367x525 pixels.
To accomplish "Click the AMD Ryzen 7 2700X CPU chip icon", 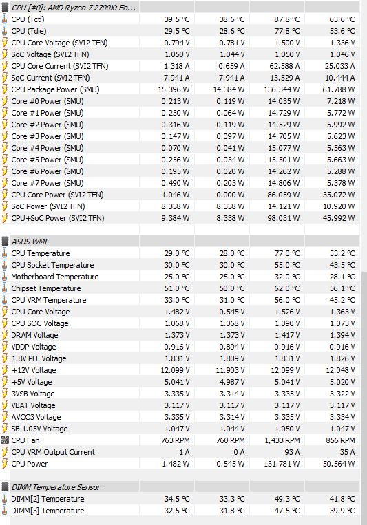I will point(4,8).
